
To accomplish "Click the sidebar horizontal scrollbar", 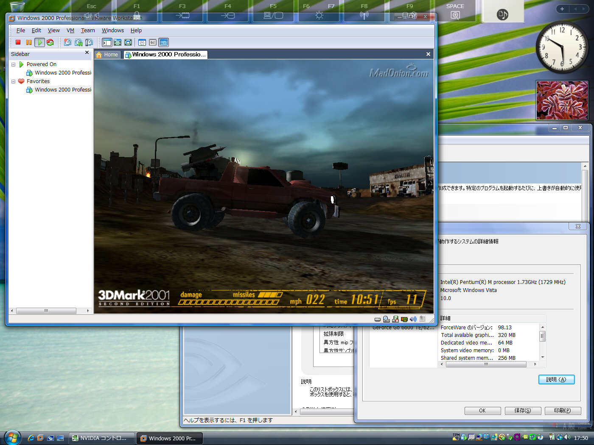I will coord(46,311).
